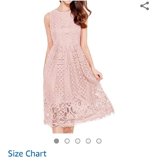View dress sizing via the Size Chart text
Viewport: 155px width, 165px height.
(27, 154)
